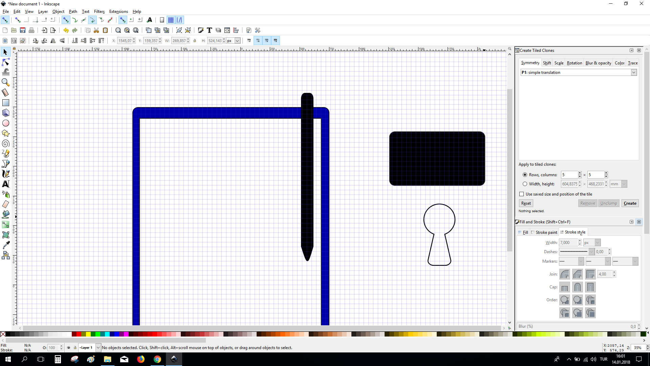The image size is (650, 366).
Task: Select the Tweak tool
Action: point(5,72)
